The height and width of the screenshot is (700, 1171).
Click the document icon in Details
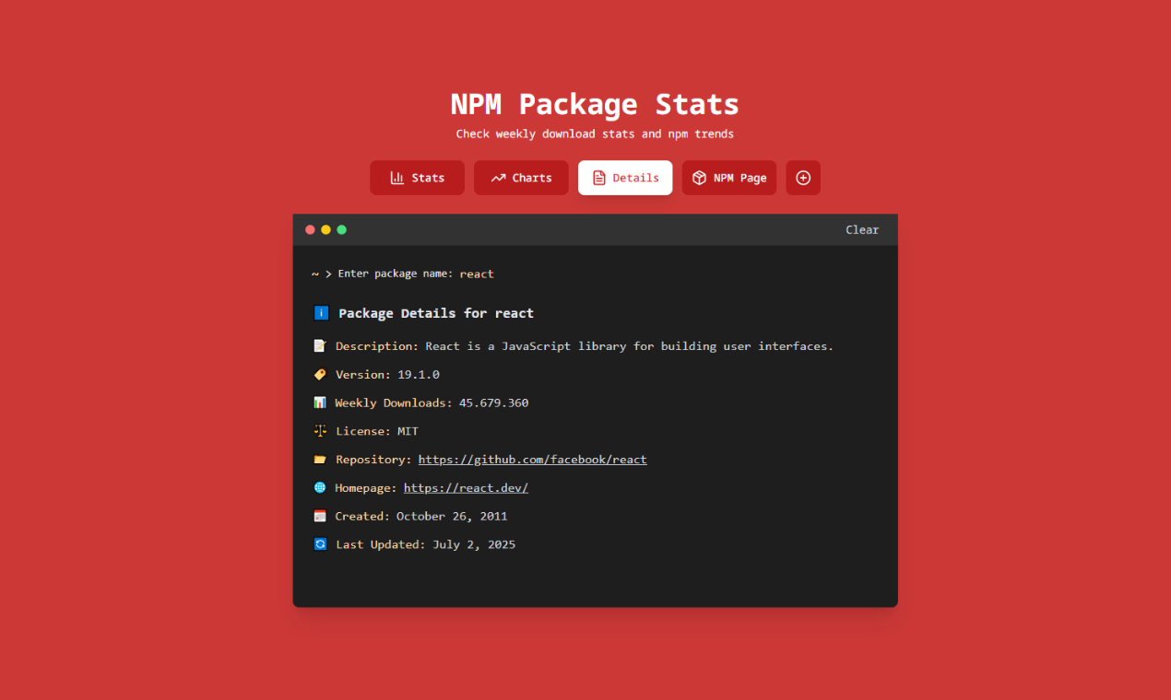pyautogui.click(x=599, y=178)
